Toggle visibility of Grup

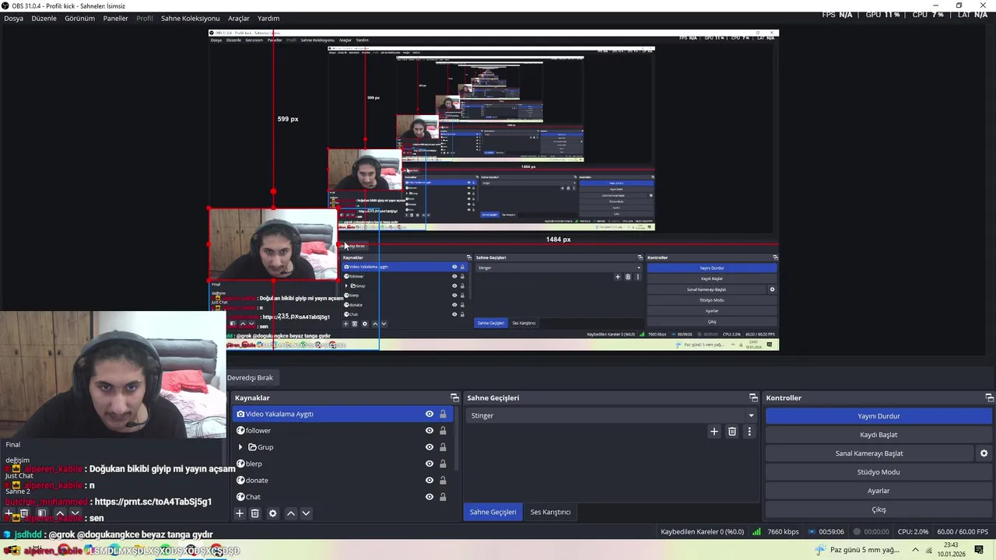[429, 447]
